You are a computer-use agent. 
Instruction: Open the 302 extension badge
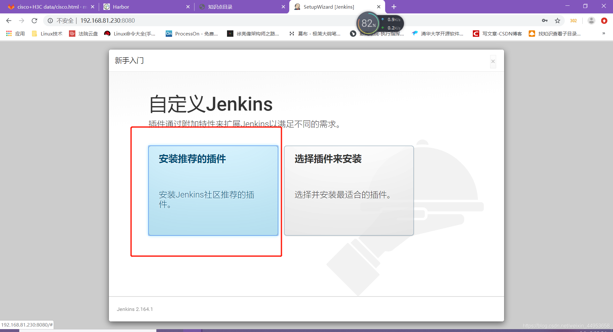(573, 21)
